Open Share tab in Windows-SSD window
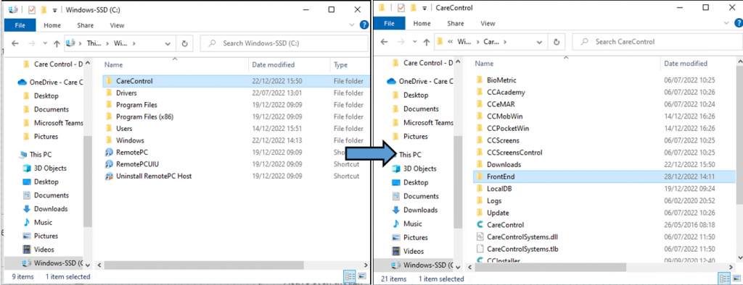The width and height of the screenshot is (743, 285). [85, 25]
